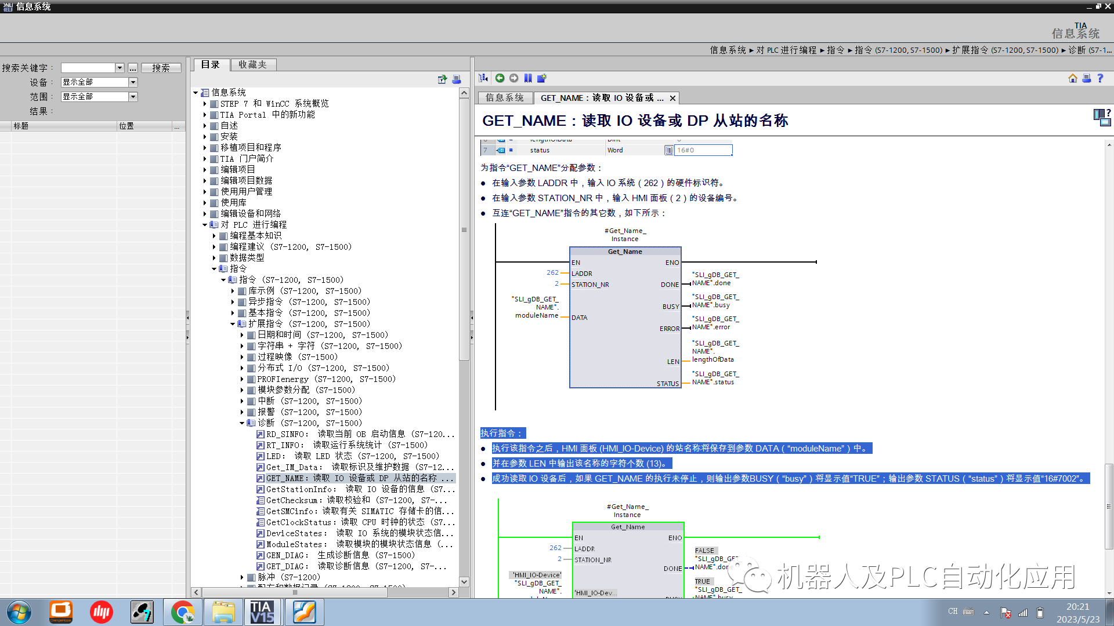Open the 设备 filter dropdown
Viewport: 1114px width, 626px height.
[133, 82]
